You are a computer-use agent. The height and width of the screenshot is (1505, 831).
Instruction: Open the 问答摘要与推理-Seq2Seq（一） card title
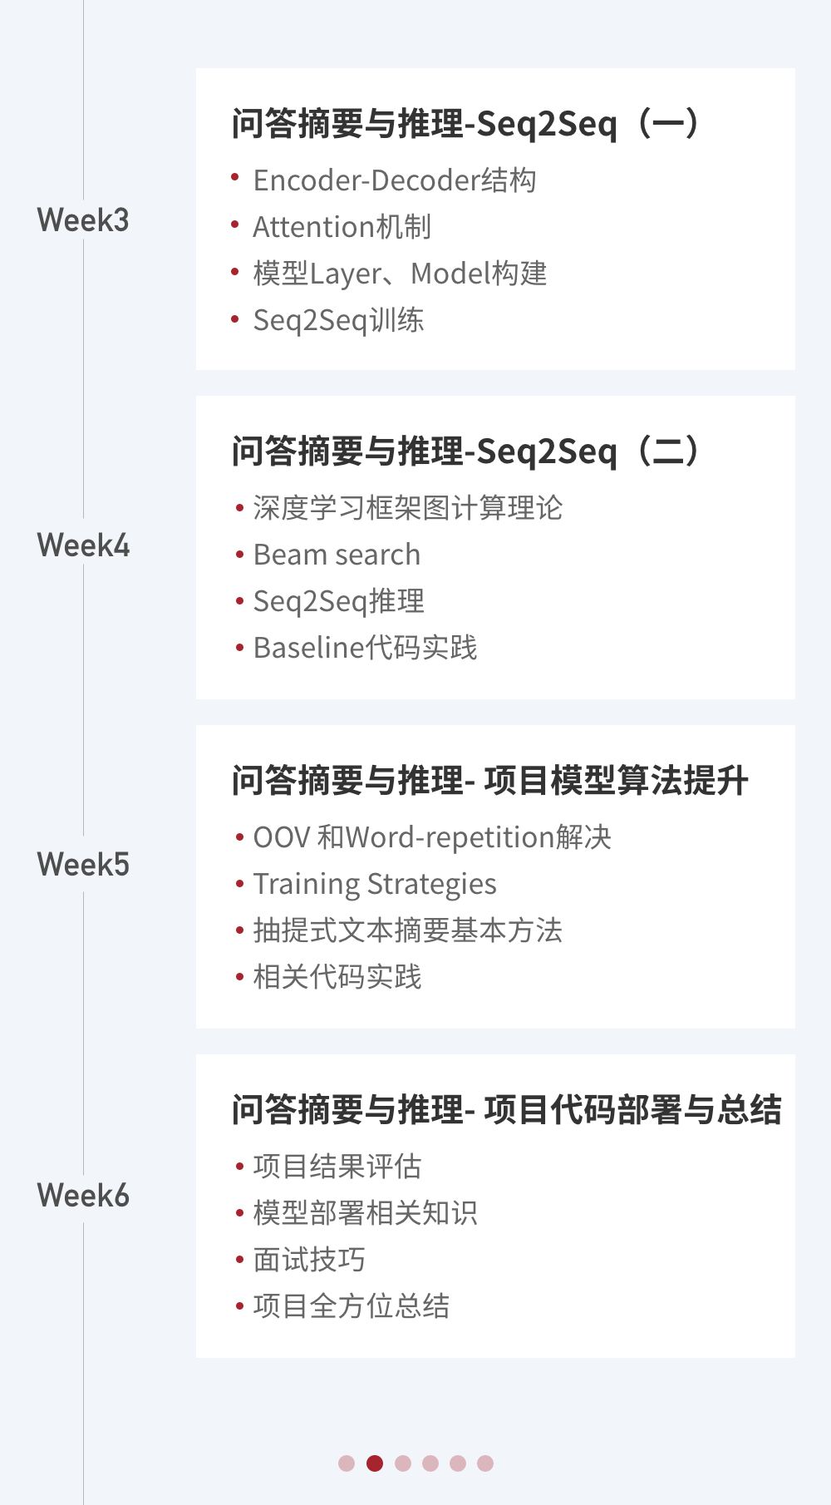[466, 124]
